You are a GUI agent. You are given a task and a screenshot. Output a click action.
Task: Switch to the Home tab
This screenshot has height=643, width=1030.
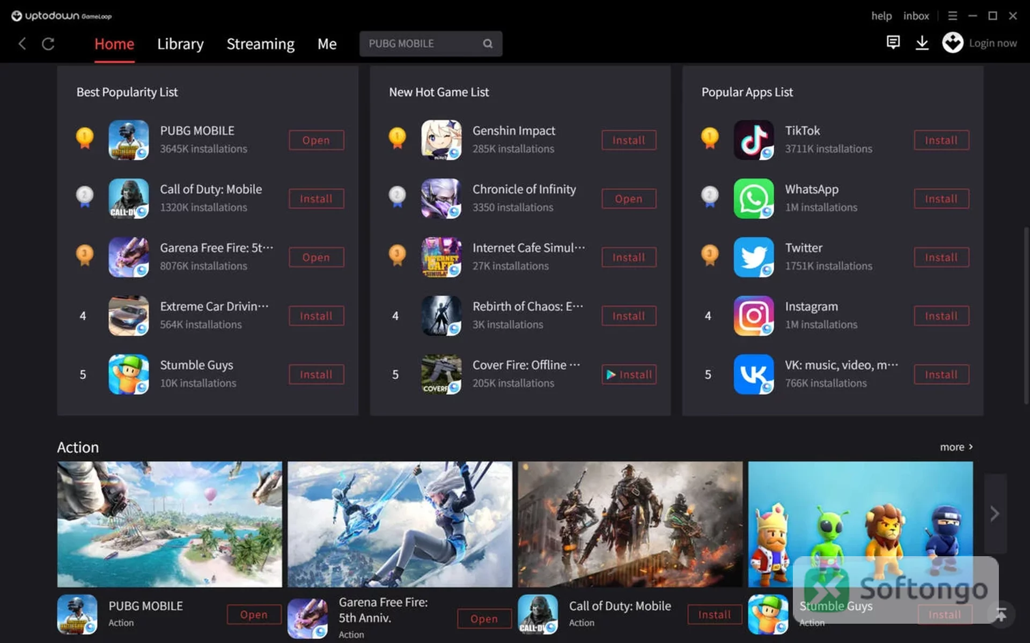click(114, 44)
